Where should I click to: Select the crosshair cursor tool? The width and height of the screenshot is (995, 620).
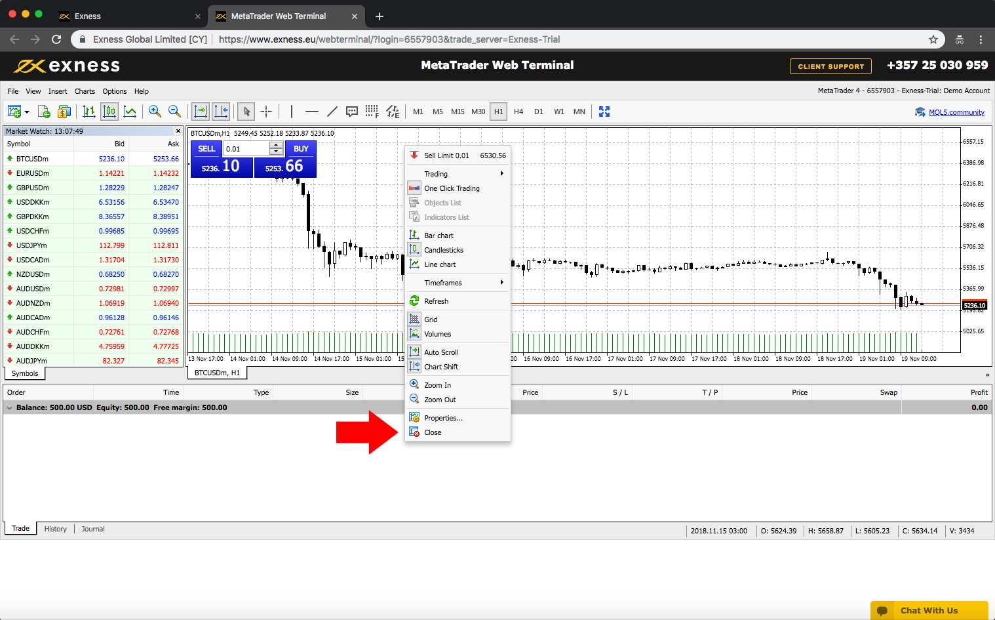click(x=266, y=112)
